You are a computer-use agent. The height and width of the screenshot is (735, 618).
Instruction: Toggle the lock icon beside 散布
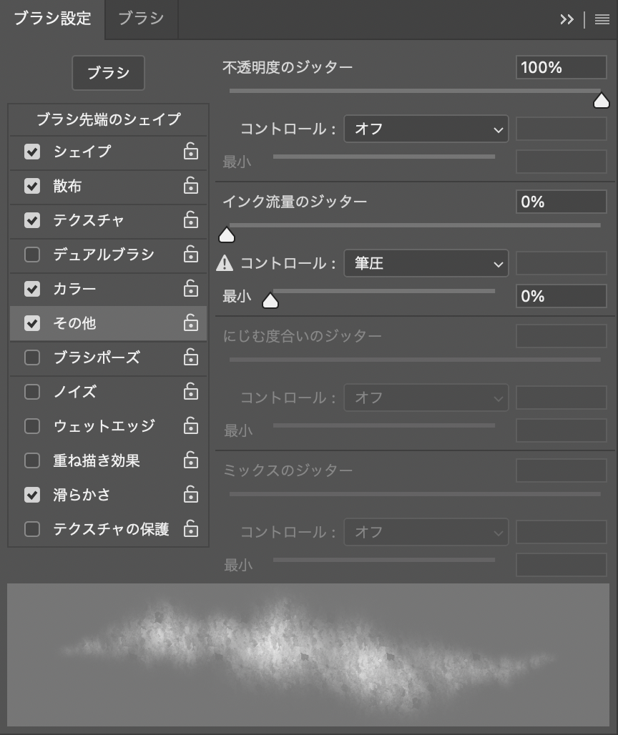[x=190, y=186]
